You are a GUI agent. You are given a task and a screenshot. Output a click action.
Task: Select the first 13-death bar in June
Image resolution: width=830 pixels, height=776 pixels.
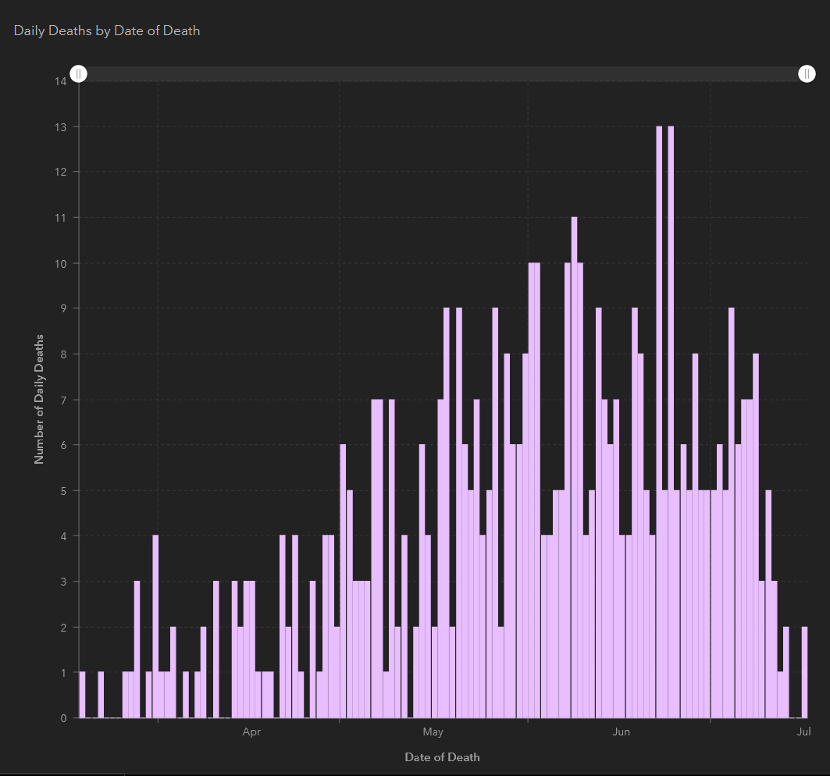click(659, 422)
